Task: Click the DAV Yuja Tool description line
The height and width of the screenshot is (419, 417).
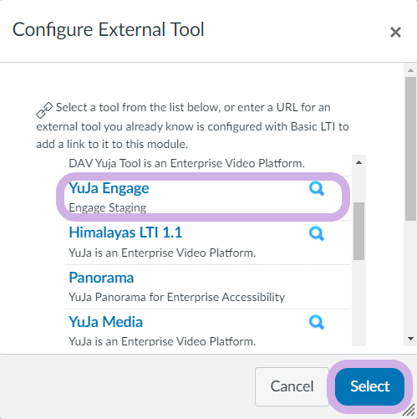Action: click(186, 163)
